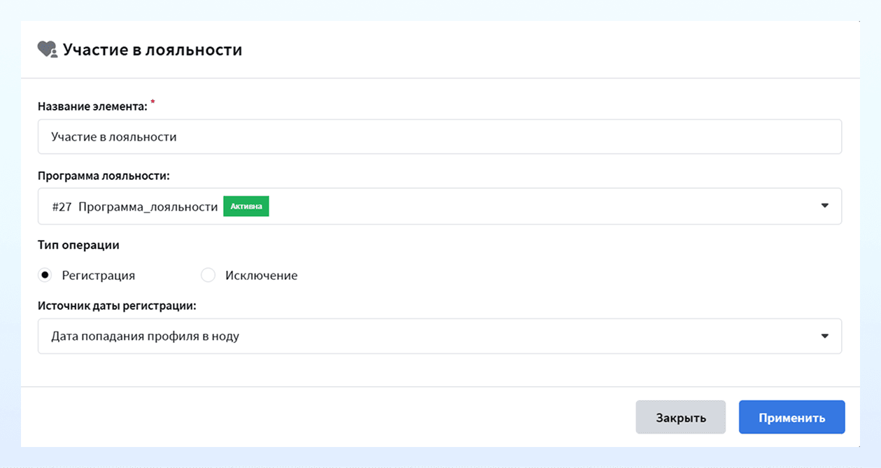The image size is (881, 468).
Task: Click the 'Тип операции' label
Action: [x=78, y=245]
